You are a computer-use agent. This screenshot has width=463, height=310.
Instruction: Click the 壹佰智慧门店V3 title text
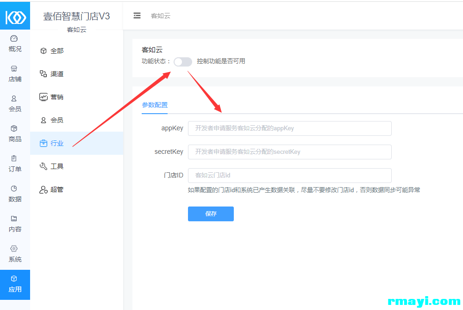click(76, 16)
